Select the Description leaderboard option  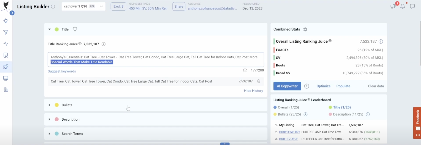point(330,114)
